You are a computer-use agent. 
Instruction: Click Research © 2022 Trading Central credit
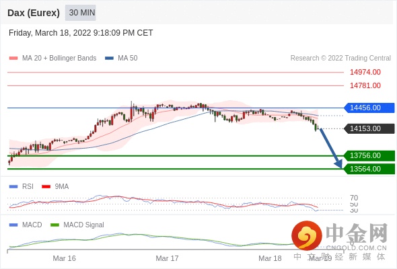(340, 59)
